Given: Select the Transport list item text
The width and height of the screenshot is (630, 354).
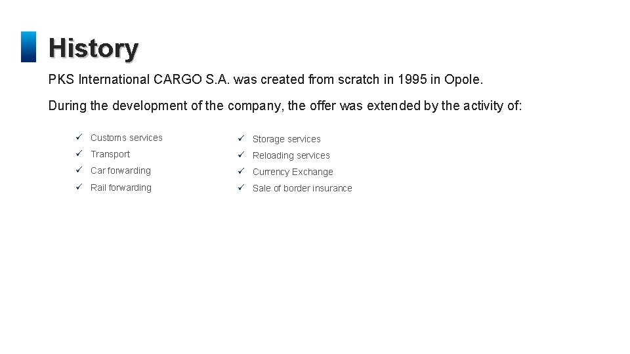Looking at the screenshot, I should pos(110,154).
